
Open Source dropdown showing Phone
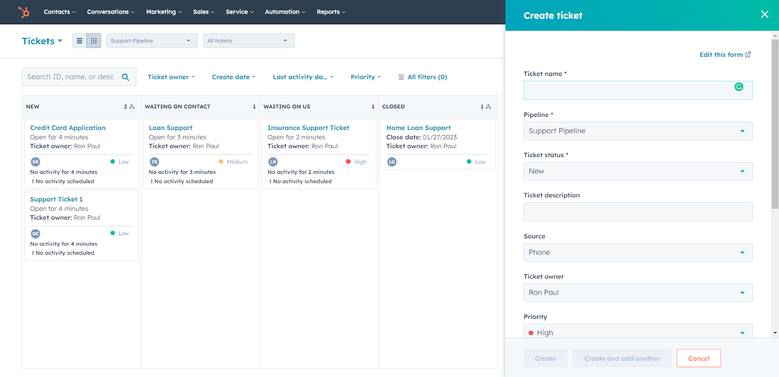click(638, 252)
